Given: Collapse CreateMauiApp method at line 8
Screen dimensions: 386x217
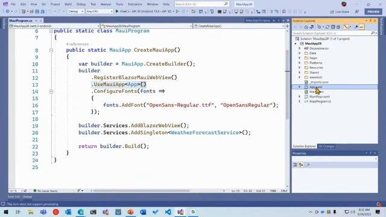Looking at the screenshot, I should (x=51, y=50).
